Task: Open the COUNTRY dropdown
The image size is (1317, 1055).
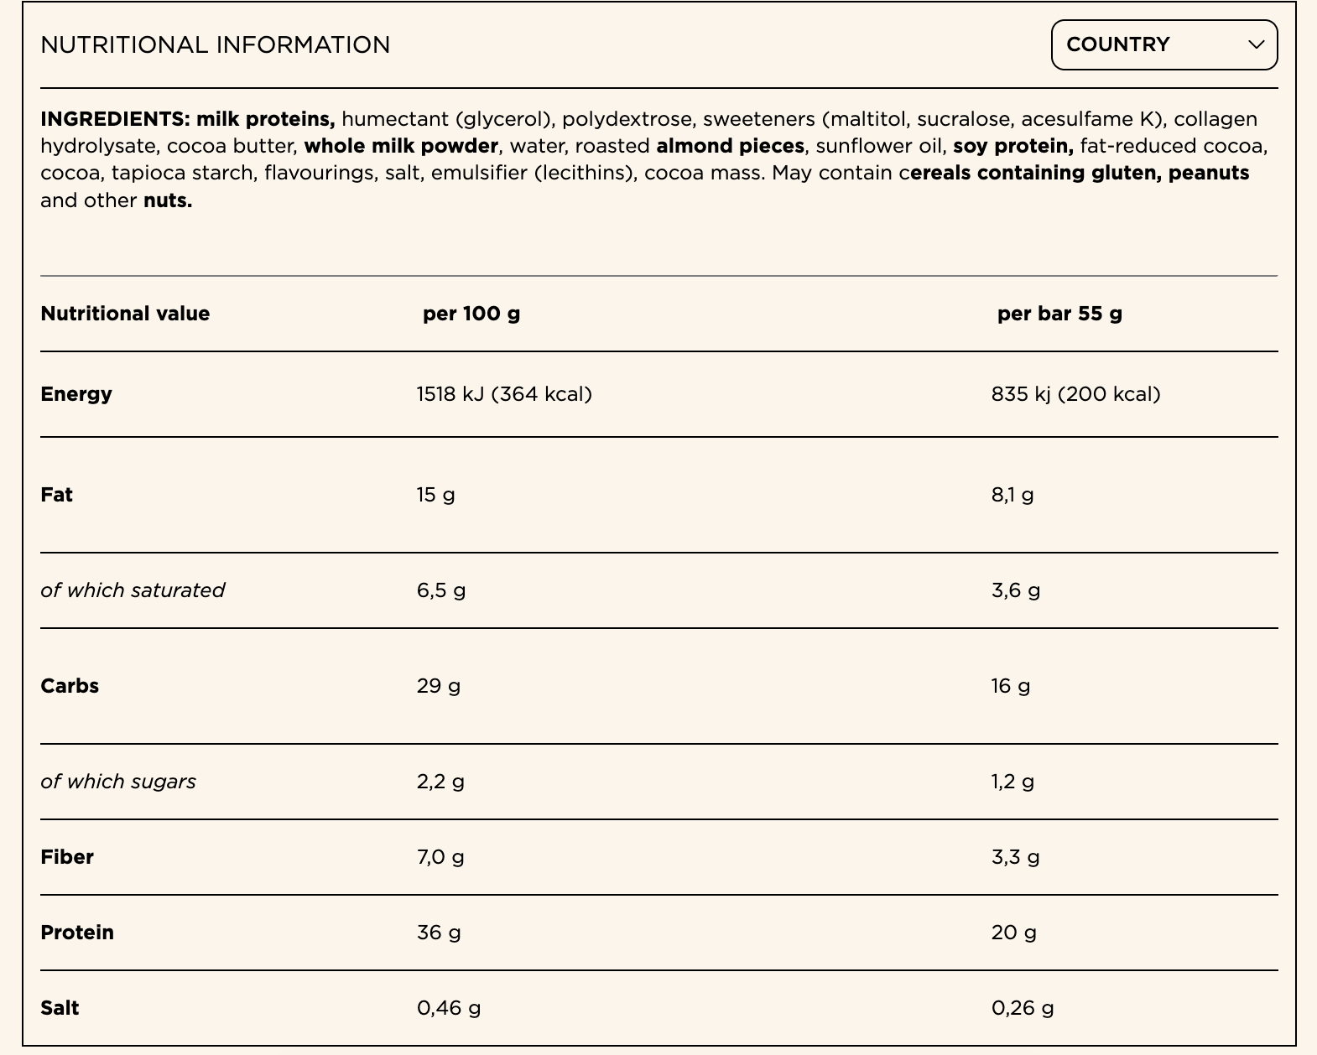Action: [1164, 44]
